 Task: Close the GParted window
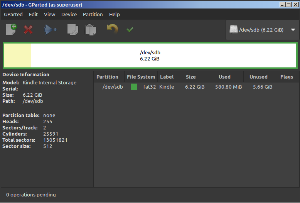coord(296,4)
